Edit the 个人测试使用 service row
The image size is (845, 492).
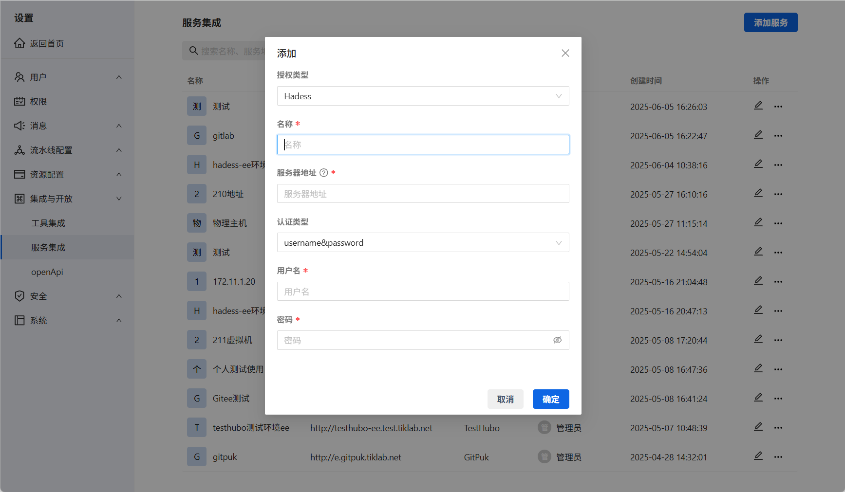(758, 368)
